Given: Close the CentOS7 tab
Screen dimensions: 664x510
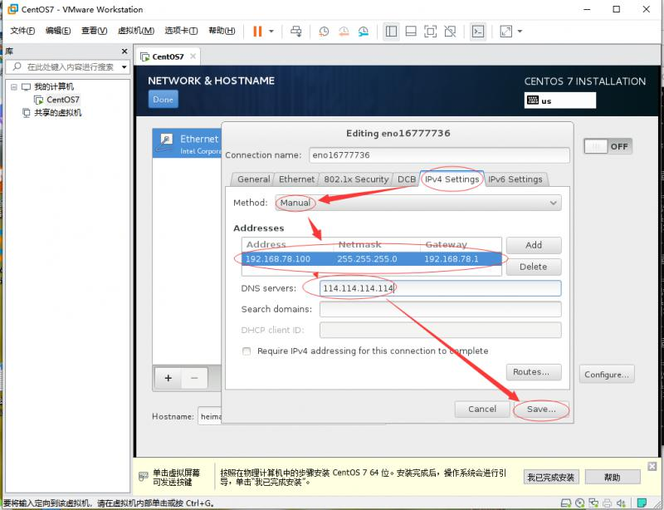Looking at the screenshot, I should tap(193, 56).
